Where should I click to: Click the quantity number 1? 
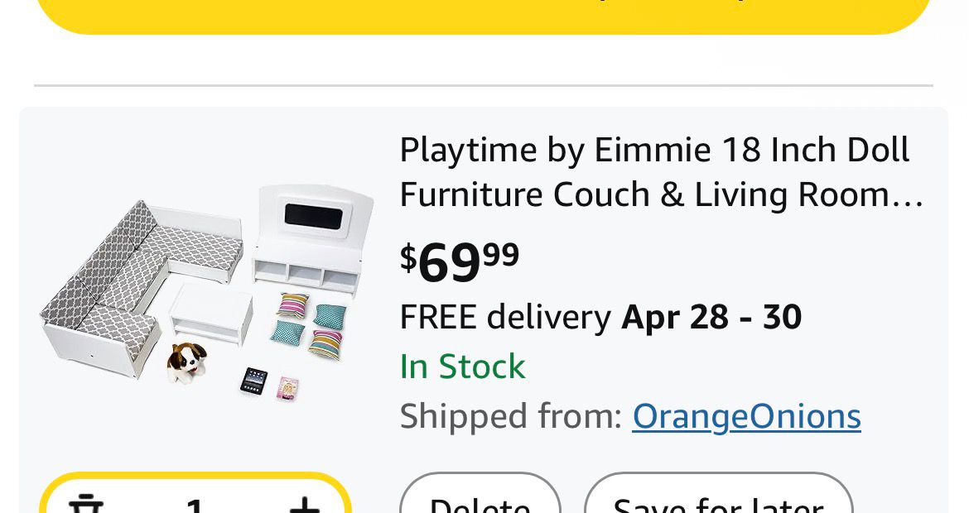click(195, 504)
